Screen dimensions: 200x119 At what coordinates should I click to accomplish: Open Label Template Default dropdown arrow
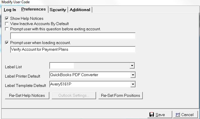(133, 84)
